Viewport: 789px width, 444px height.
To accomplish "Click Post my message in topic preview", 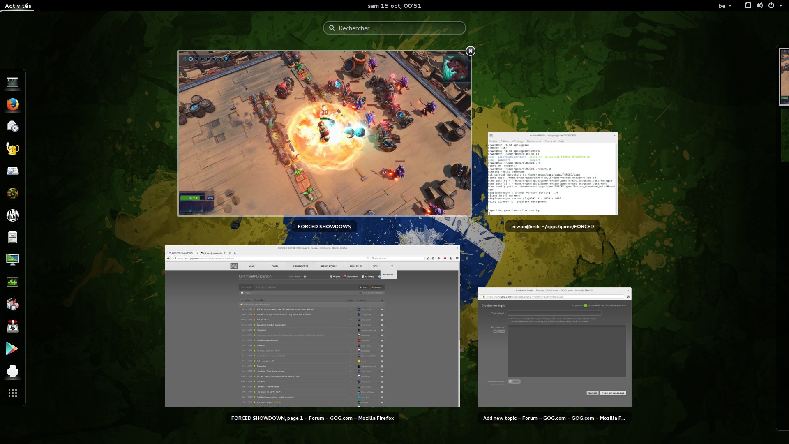I will [613, 393].
